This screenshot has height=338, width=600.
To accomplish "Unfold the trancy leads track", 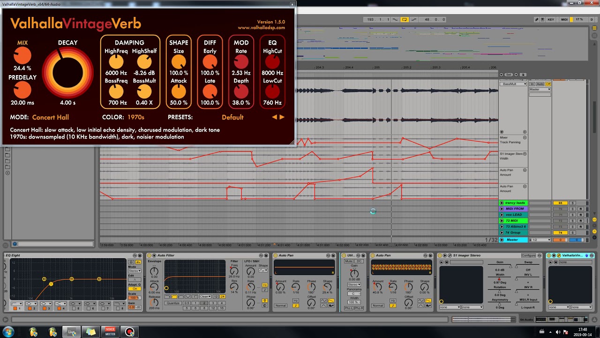I will [x=502, y=203].
